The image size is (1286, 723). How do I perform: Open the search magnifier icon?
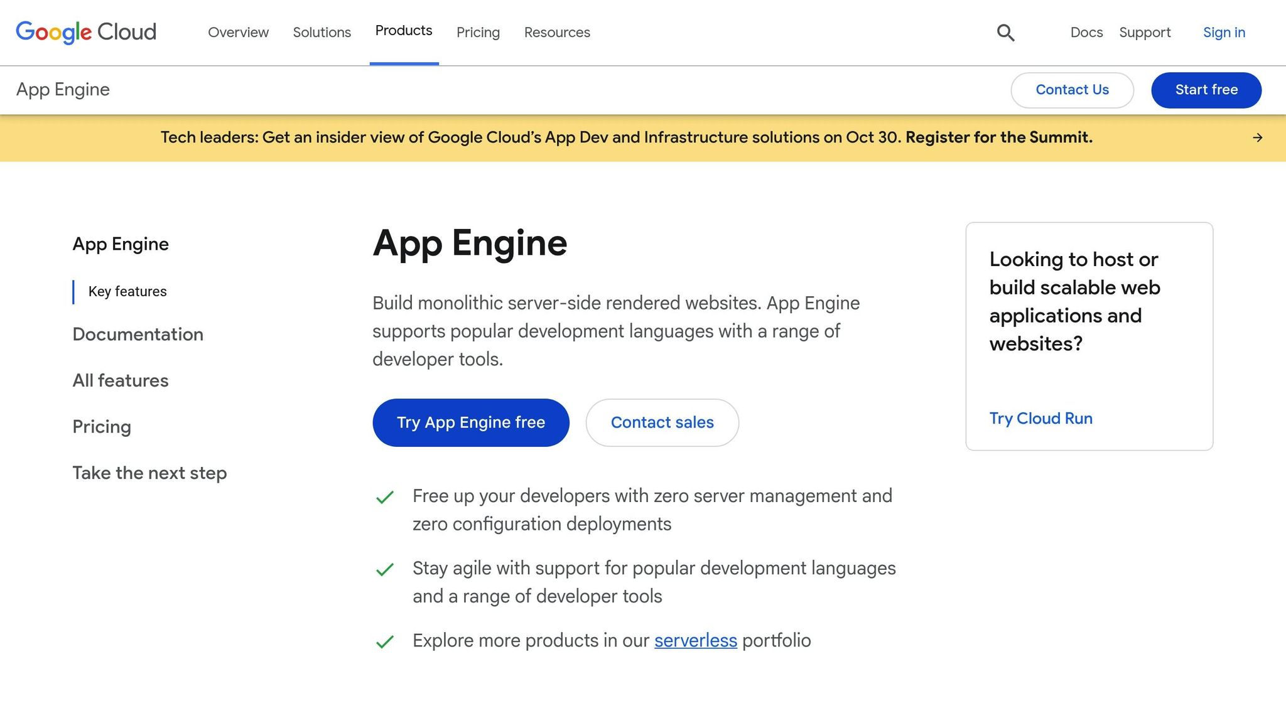[1005, 33]
